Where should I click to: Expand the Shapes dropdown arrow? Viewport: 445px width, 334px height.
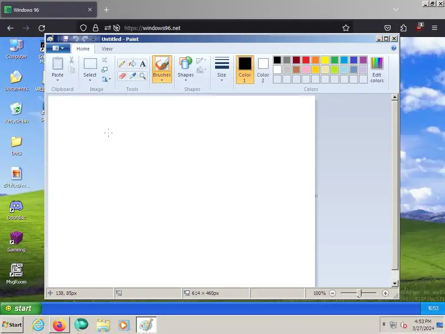(186, 80)
